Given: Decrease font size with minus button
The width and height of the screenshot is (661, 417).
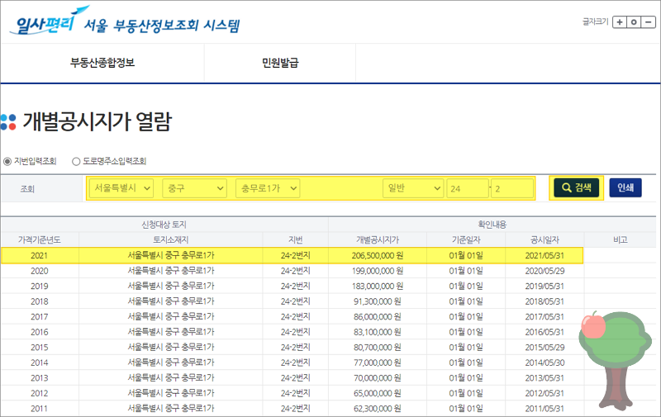Looking at the screenshot, I should pos(649,22).
